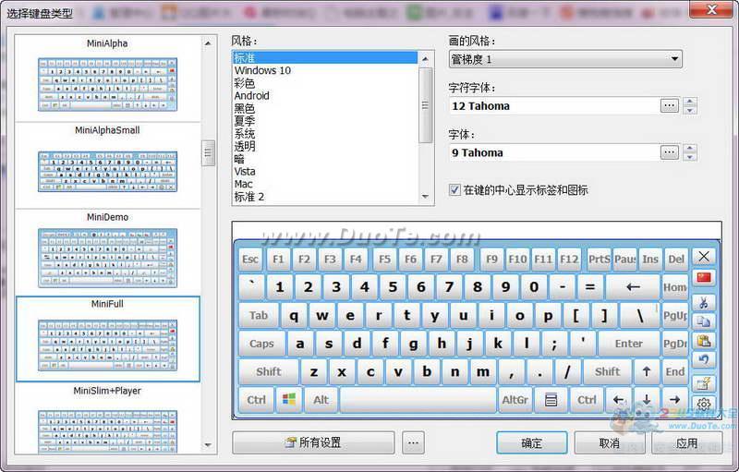Decrease the 字体 size with down spinner
The image size is (739, 472).
(690, 157)
